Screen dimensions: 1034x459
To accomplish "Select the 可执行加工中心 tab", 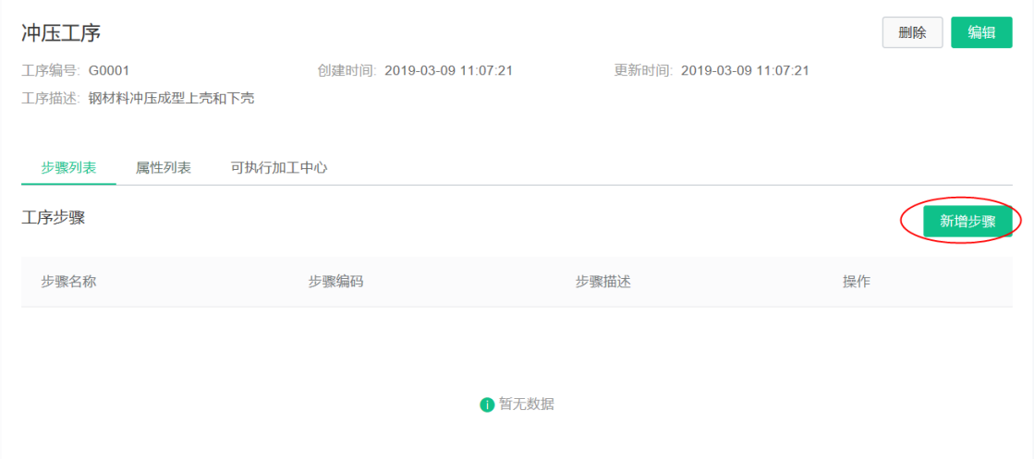I will pyautogui.click(x=279, y=167).
